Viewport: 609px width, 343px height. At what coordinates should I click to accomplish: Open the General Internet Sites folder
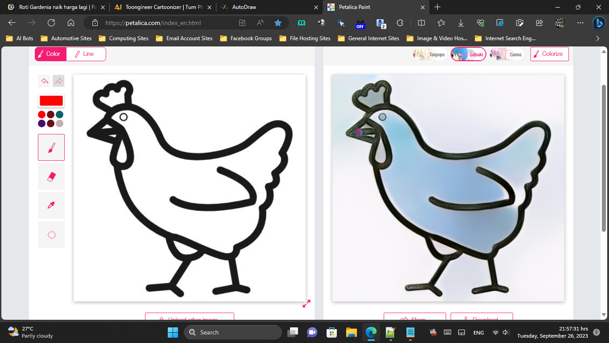(369, 38)
